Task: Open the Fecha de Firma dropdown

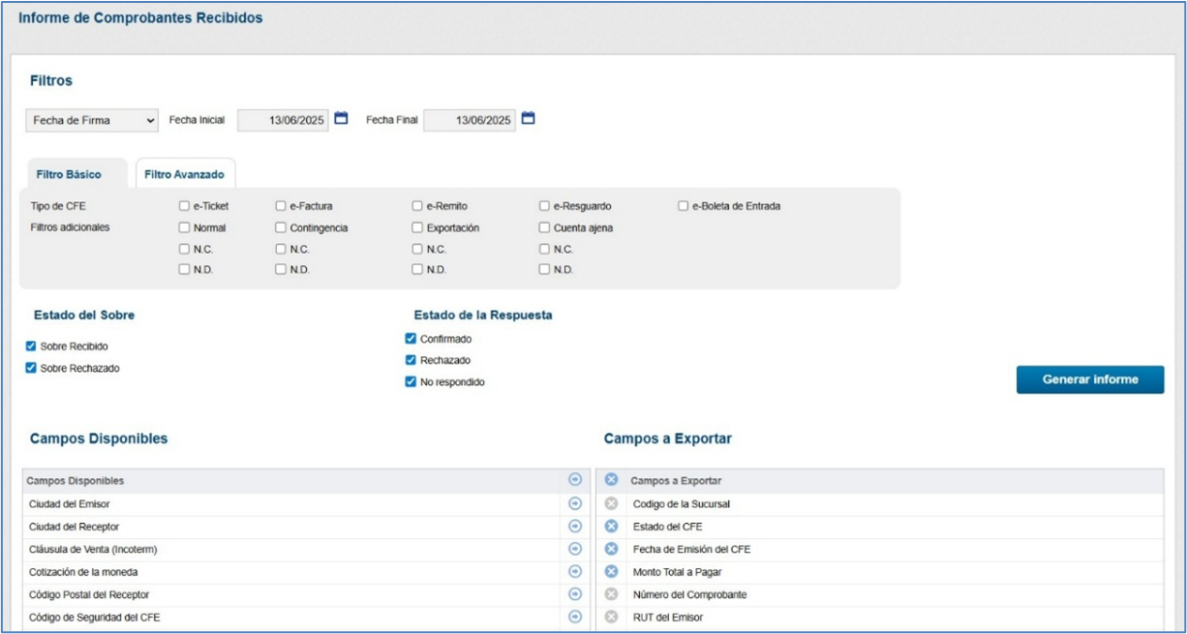Action: [92, 120]
